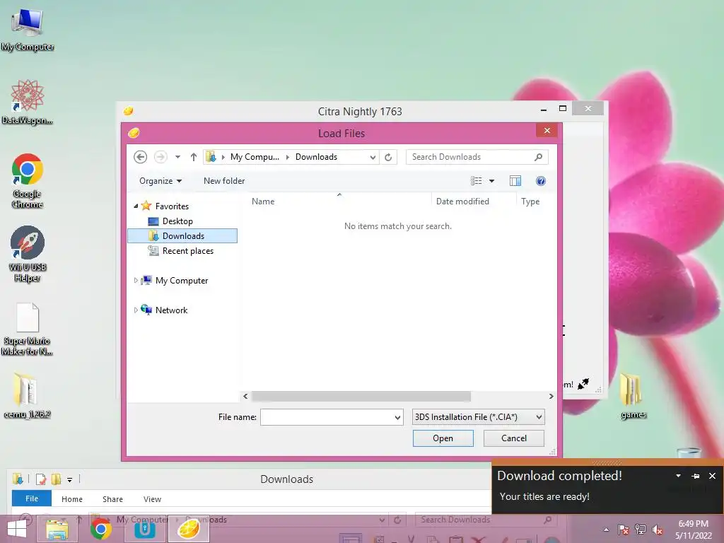Expand the Network tree node

tap(136, 310)
